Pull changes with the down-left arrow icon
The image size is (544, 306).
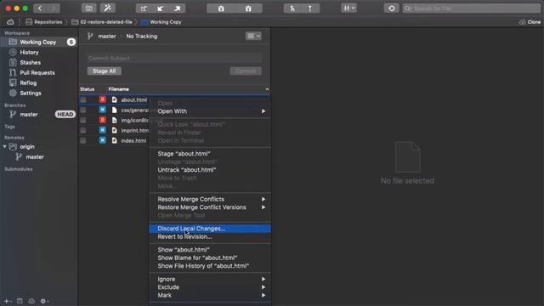[x=161, y=8]
